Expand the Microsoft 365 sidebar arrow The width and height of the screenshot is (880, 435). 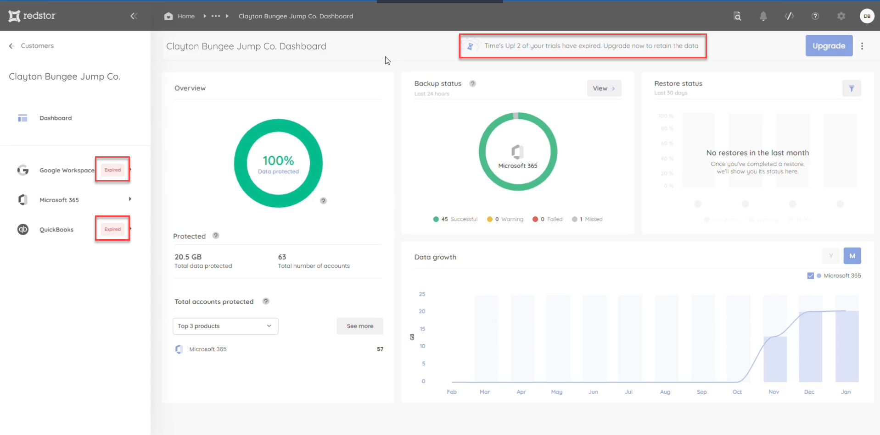(130, 199)
